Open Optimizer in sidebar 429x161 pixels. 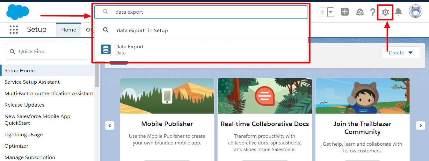click(x=16, y=146)
